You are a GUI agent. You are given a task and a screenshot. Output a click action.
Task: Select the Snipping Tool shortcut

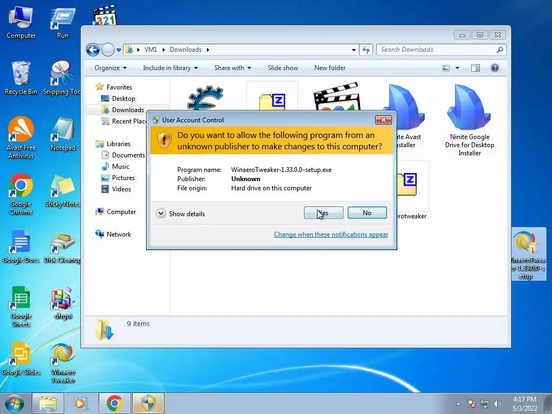click(62, 78)
